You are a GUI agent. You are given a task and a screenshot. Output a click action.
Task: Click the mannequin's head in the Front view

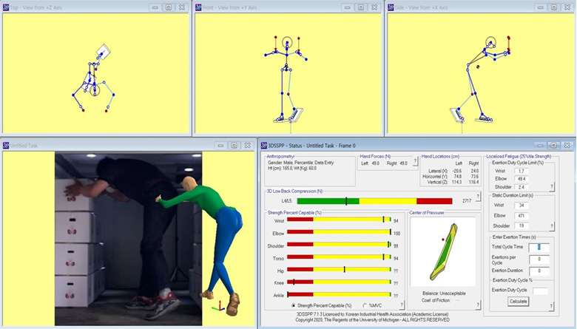pyautogui.click(x=288, y=41)
